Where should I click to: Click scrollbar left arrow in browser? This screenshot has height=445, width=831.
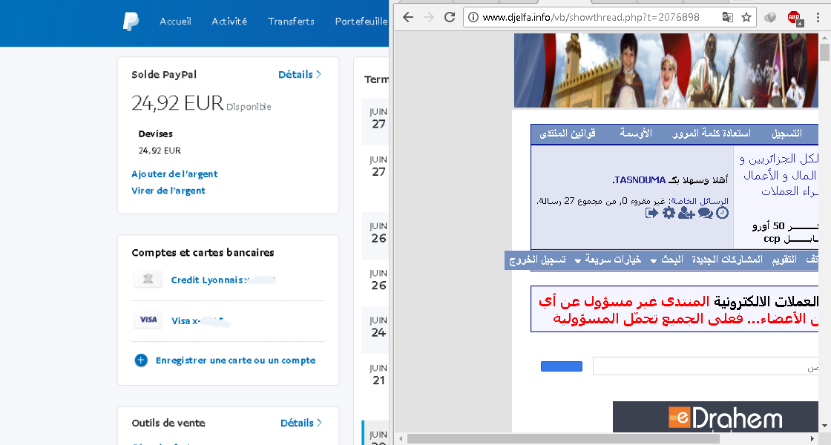pyautogui.click(x=401, y=438)
